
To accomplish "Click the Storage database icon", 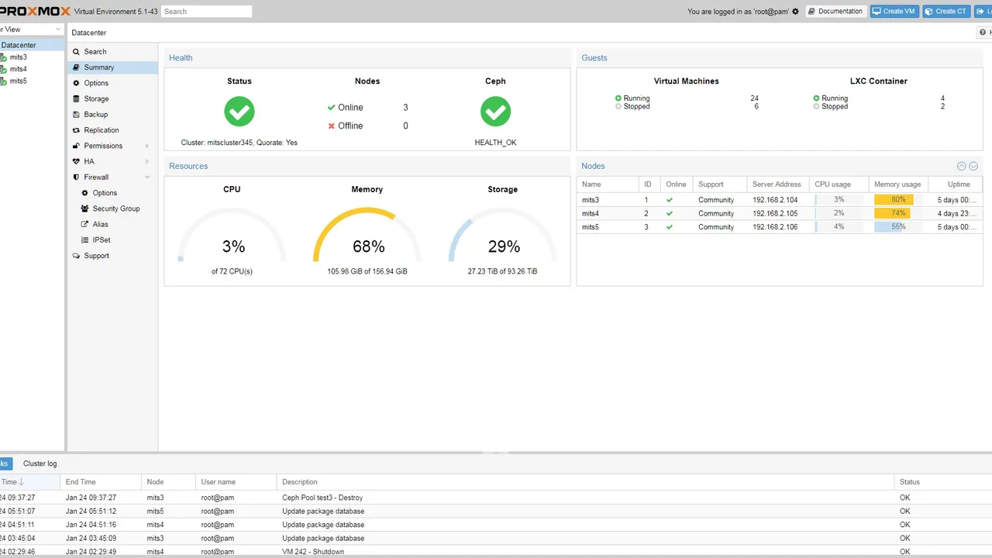I will point(76,99).
